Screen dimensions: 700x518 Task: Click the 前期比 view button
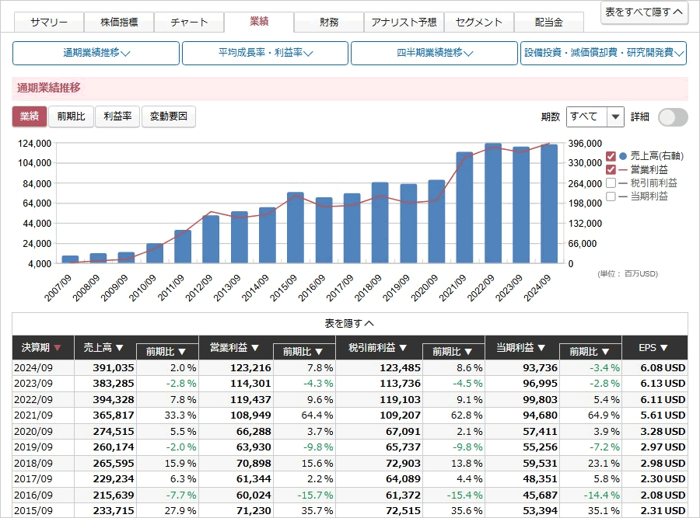[x=72, y=116]
